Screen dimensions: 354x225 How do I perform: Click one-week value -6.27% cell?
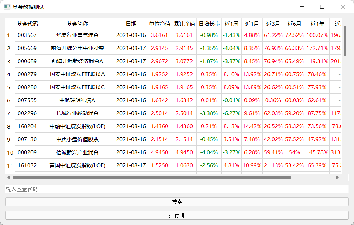pos(231,113)
